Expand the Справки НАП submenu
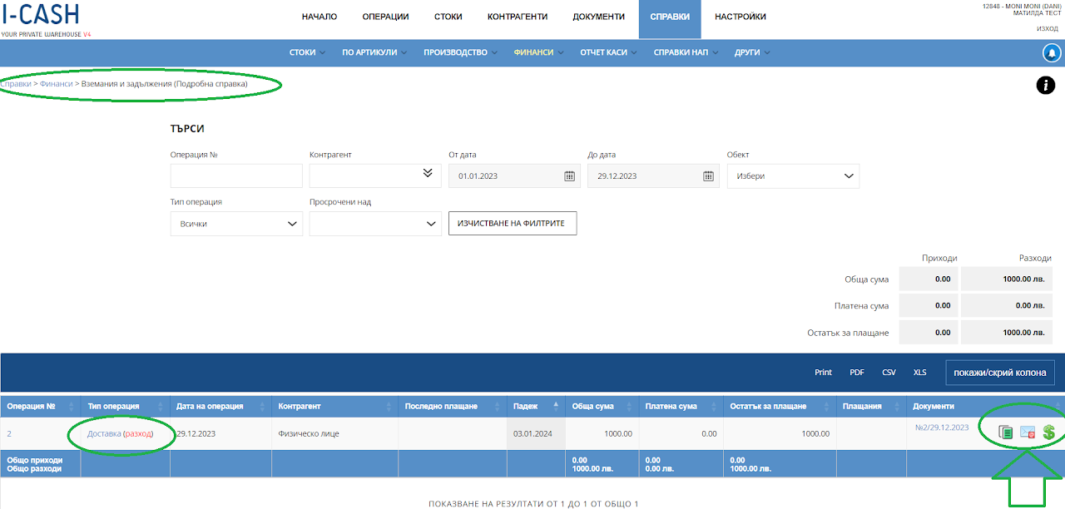The height and width of the screenshot is (509, 1065). 686,52
